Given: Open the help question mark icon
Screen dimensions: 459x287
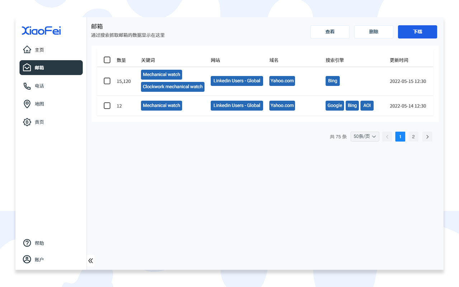Looking at the screenshot, I should [x=27, y=243].
